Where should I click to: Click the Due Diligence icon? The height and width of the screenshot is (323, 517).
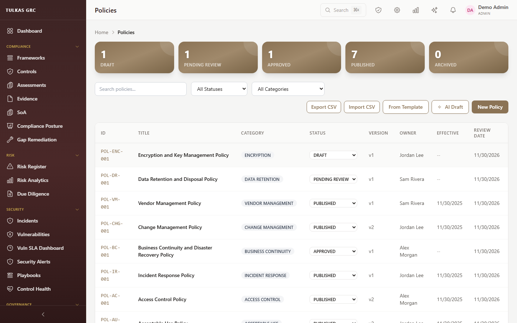(x=10, y=194)
